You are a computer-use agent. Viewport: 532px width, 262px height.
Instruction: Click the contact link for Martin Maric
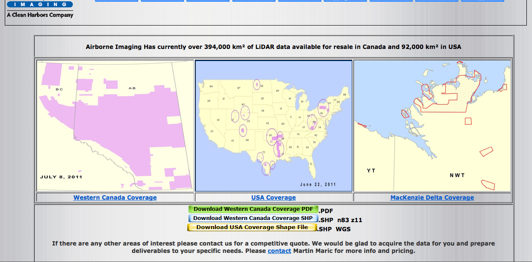click(x=279, y=251)
